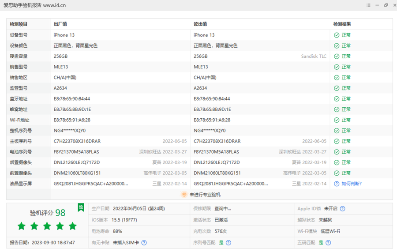Click the check icon in 整机序列号 row

[x=337, y=131]
